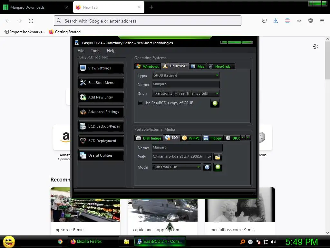330x248 pixels.
Task: Reload the page in Firefox
Action: [x=31, y=21]
